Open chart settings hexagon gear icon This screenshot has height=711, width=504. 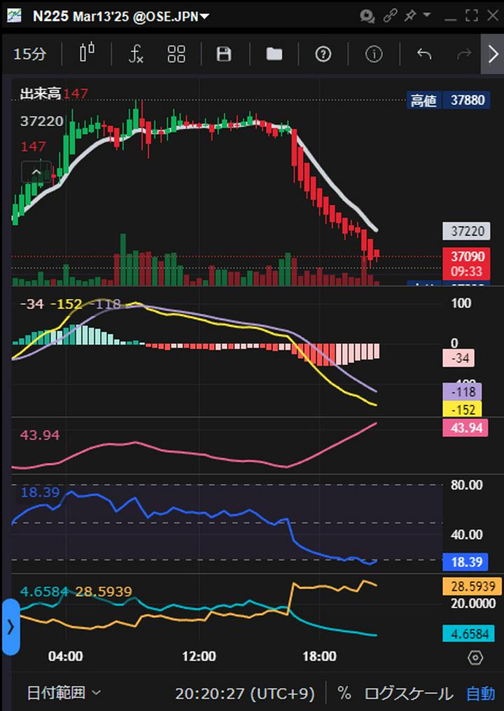(x=475, y=657)
